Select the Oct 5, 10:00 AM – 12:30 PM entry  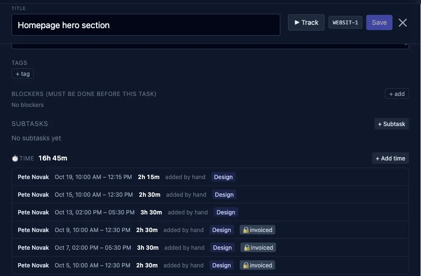click(x=210, y=265)
